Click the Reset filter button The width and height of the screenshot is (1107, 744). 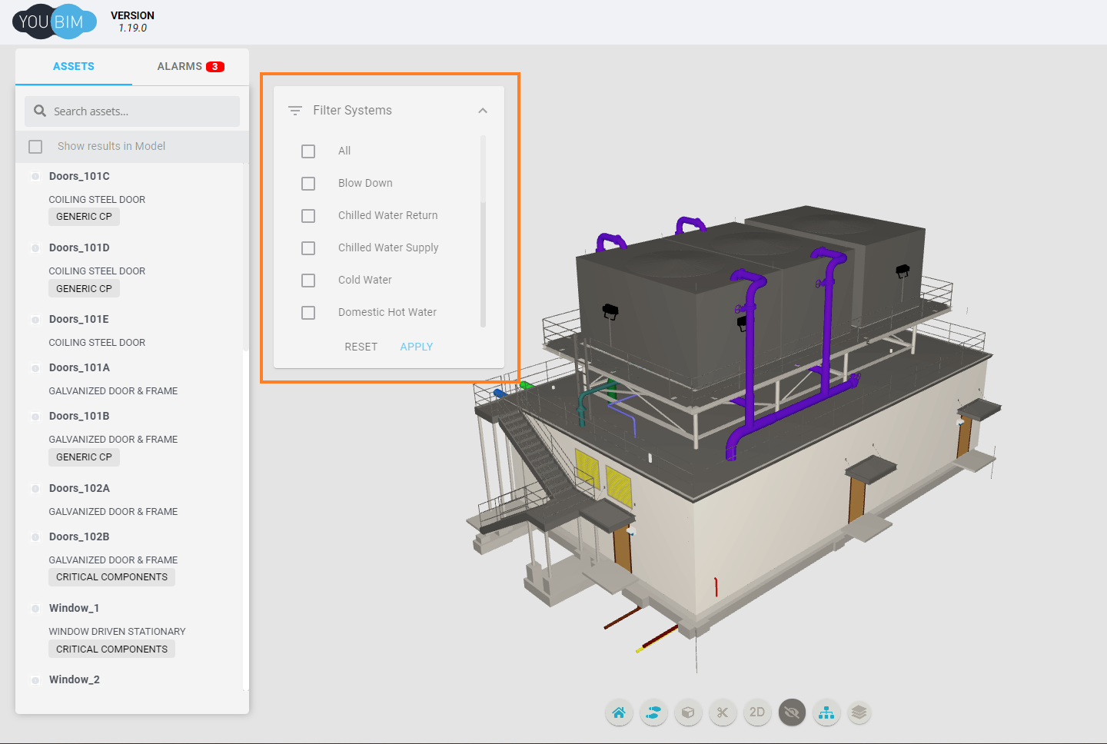point(361,347)
